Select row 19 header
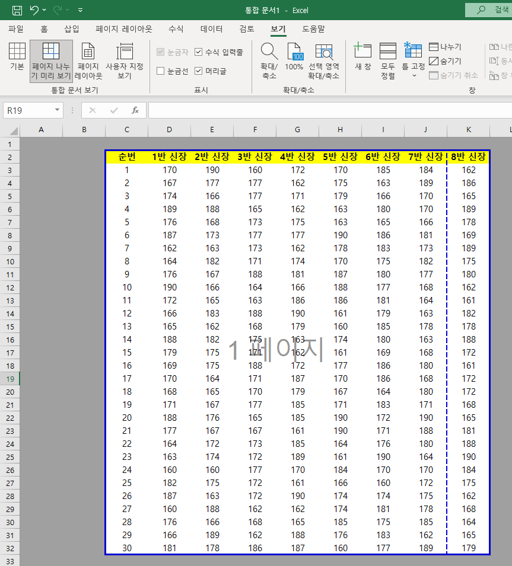Image resolution: width=512 pixels, height=566 pixels. coord(9,379)
